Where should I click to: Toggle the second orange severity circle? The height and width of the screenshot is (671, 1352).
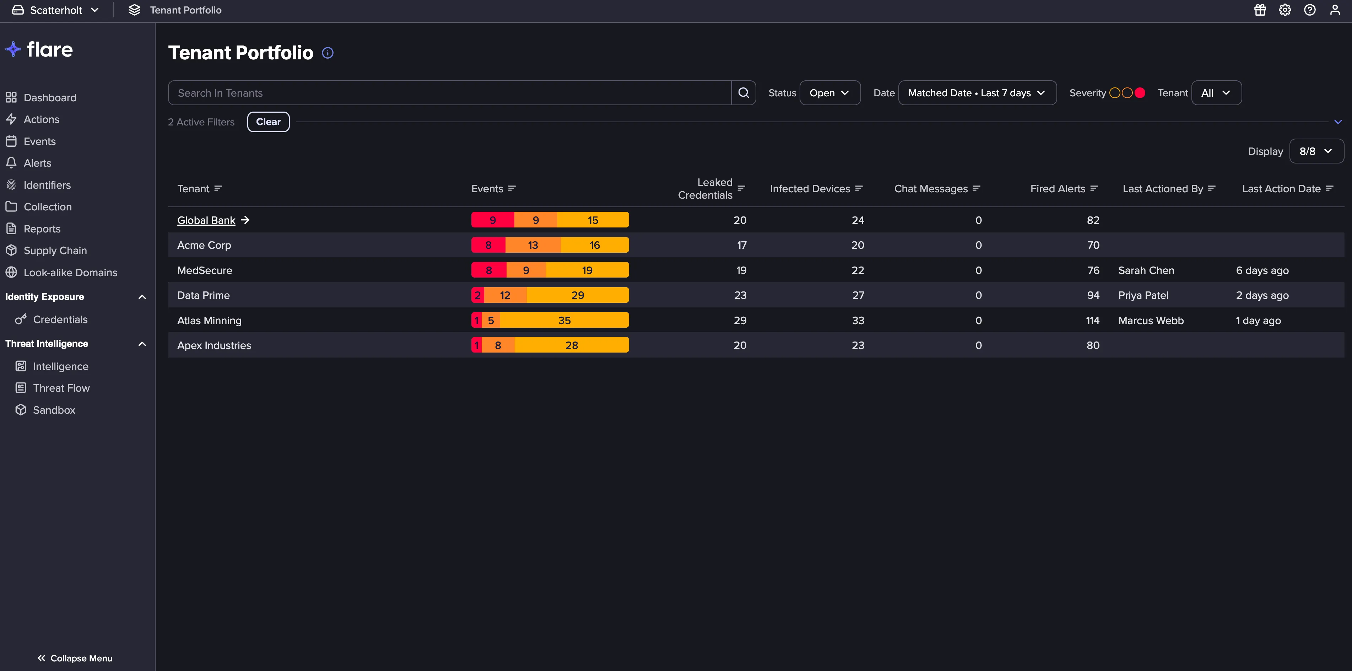1127,93
